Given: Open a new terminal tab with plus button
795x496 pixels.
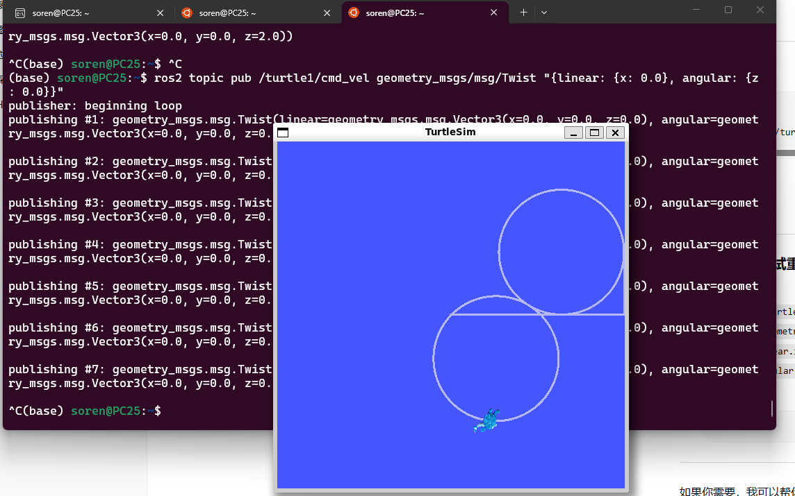Looking at the screenshot, I should coord(524,12).
